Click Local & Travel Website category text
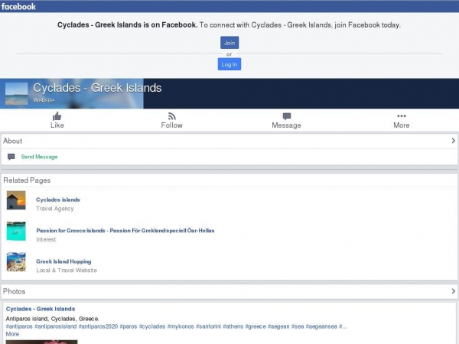The width and height of the screenshot is (459, 344). (67, 271)
